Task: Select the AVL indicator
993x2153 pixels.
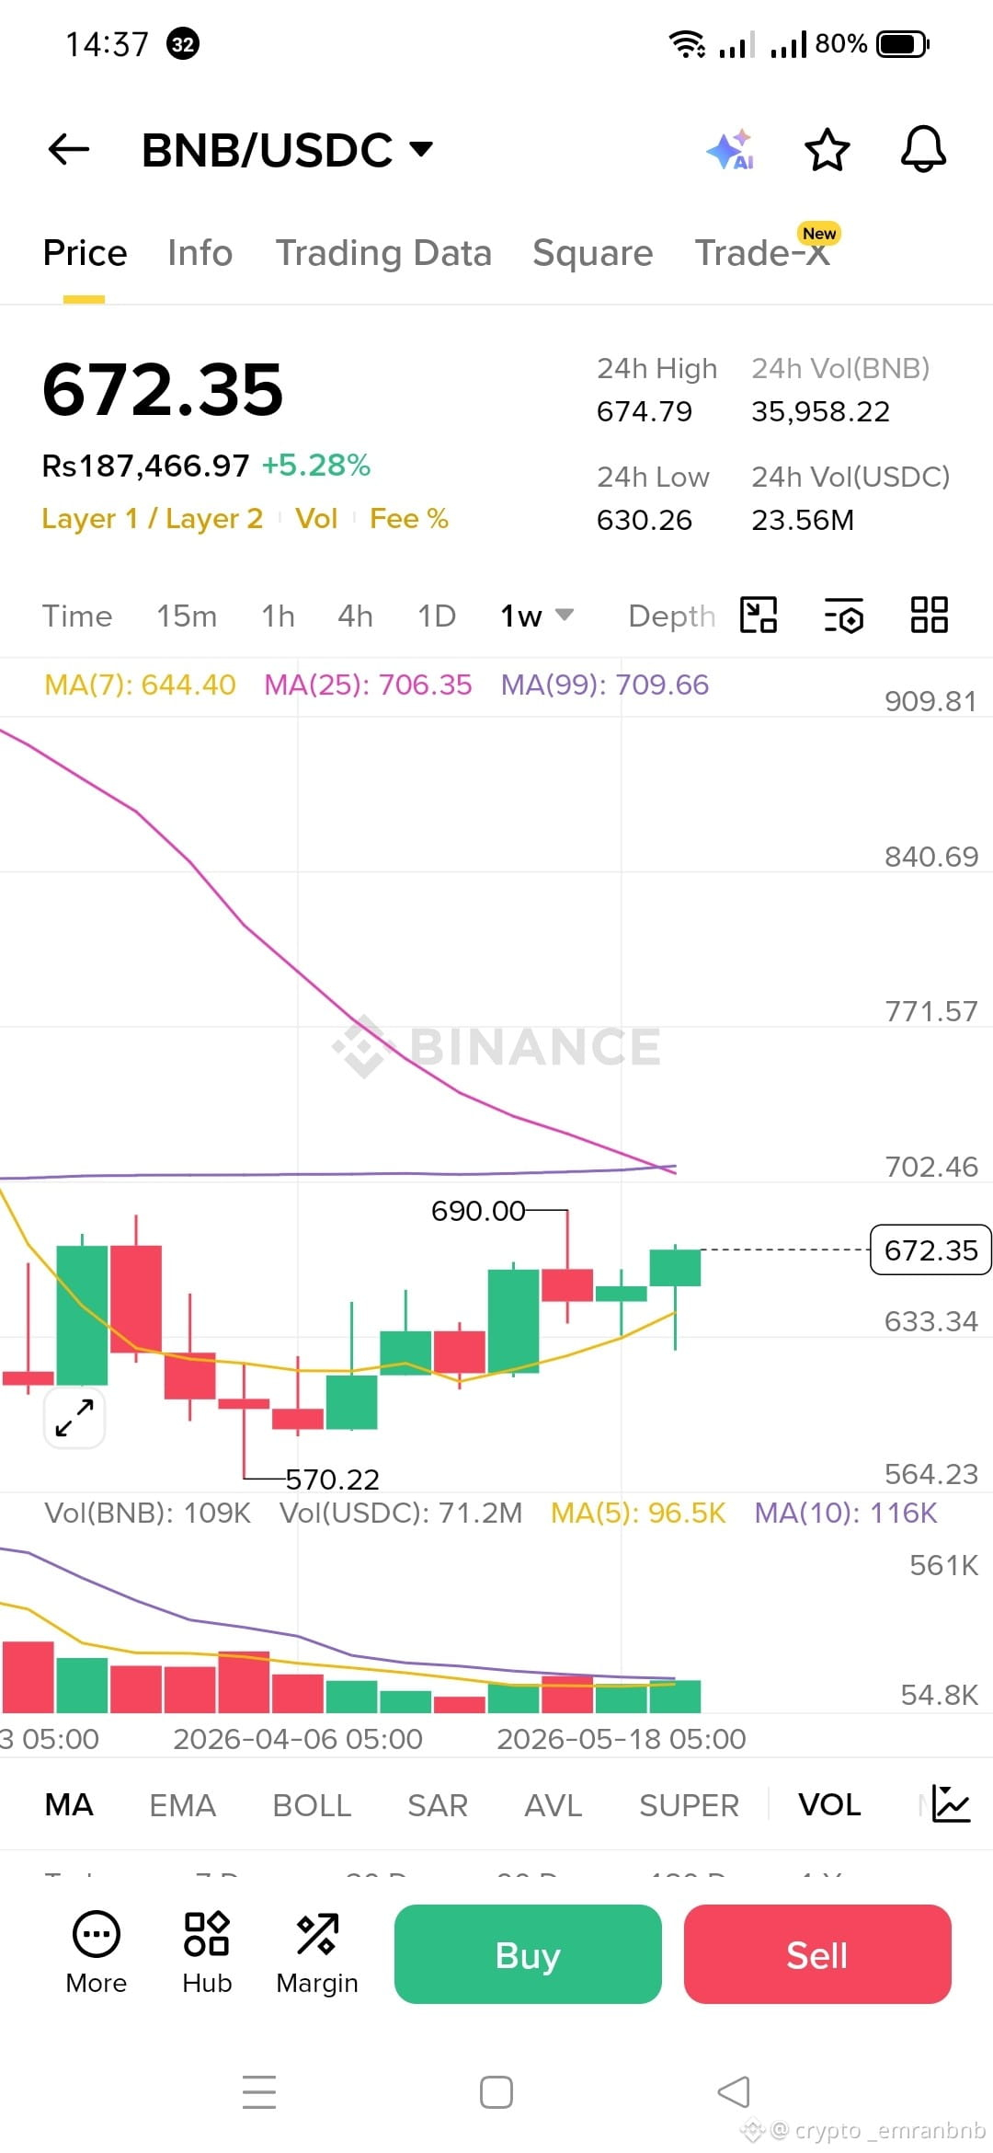Action: coord(554,1805)
